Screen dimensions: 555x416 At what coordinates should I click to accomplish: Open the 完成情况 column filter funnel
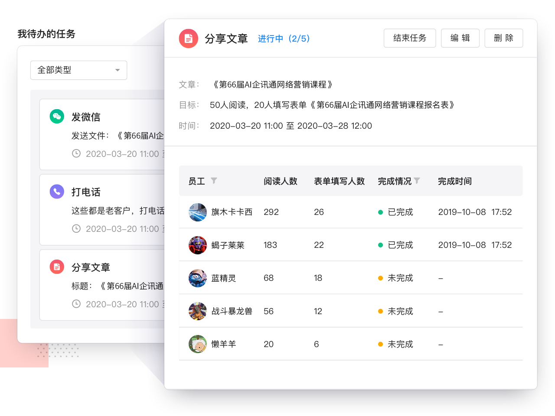pos(417,181)
